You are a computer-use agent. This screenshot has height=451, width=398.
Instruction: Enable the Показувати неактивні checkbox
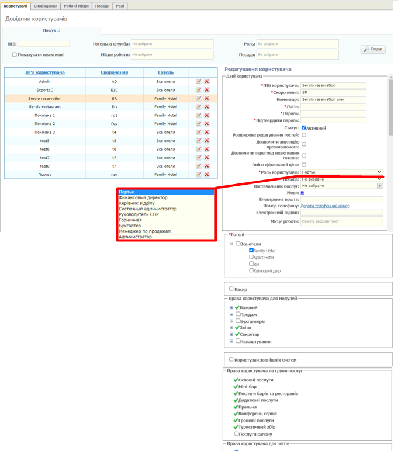pos(15,55)
